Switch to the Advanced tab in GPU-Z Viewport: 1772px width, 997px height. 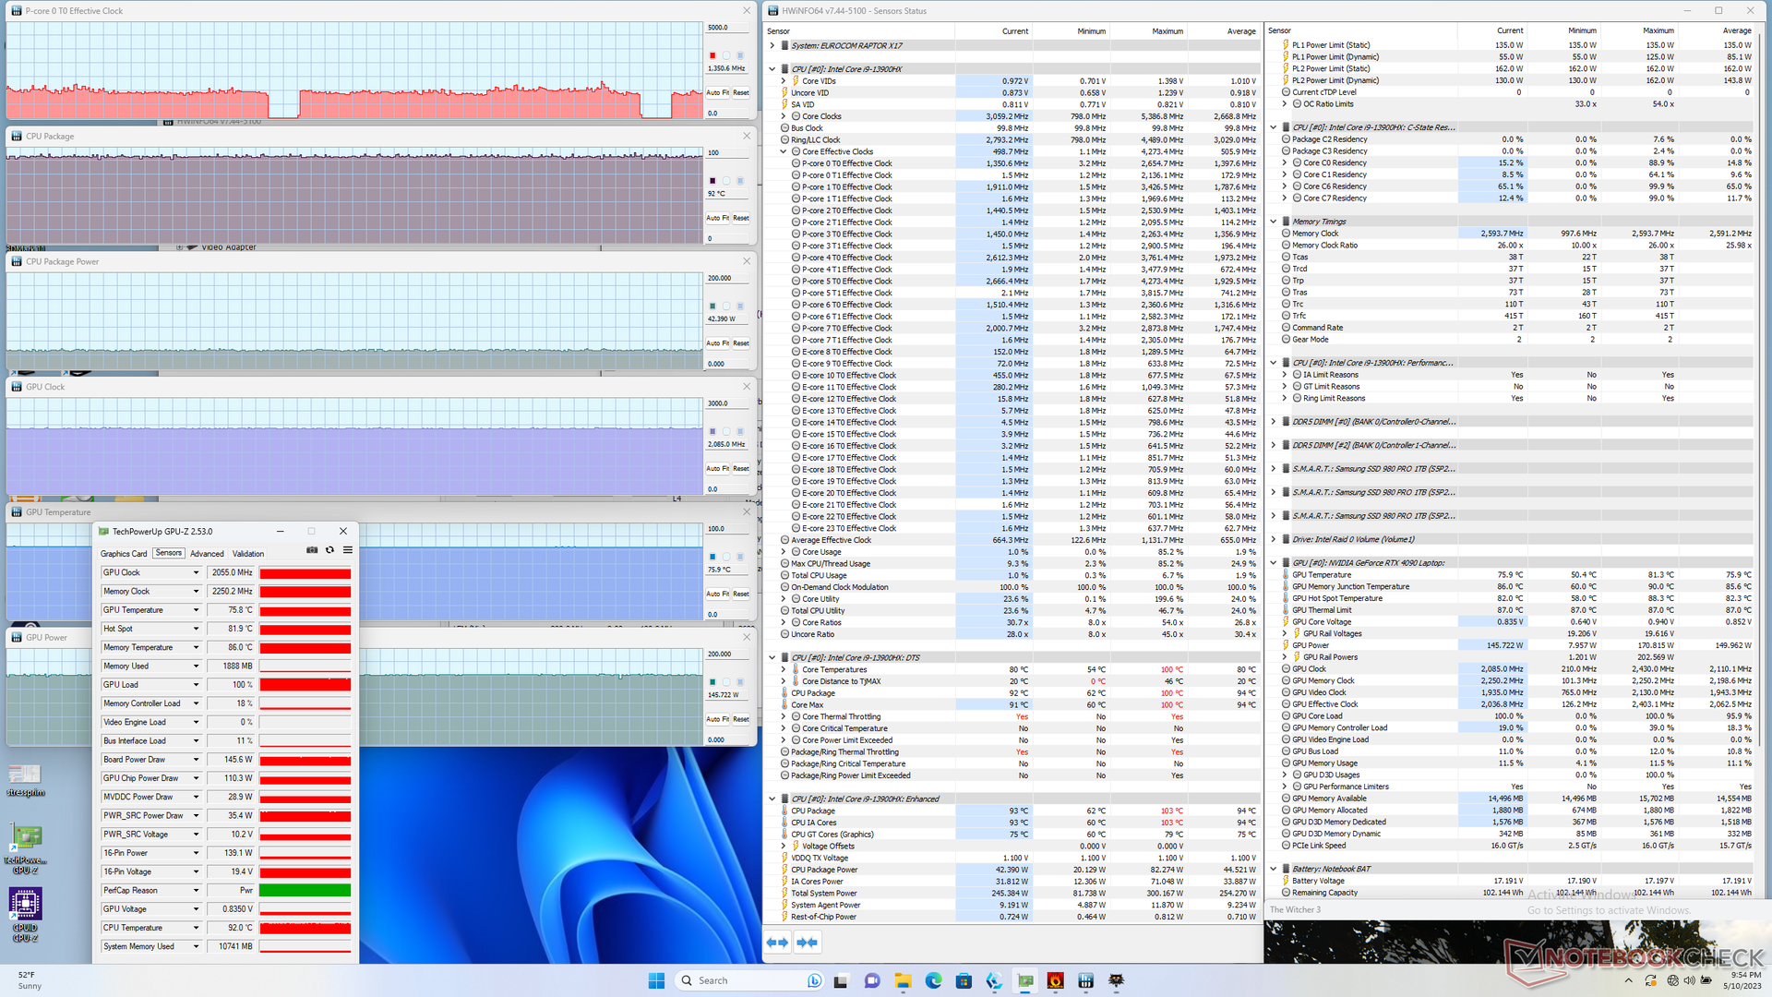(207, 554)
